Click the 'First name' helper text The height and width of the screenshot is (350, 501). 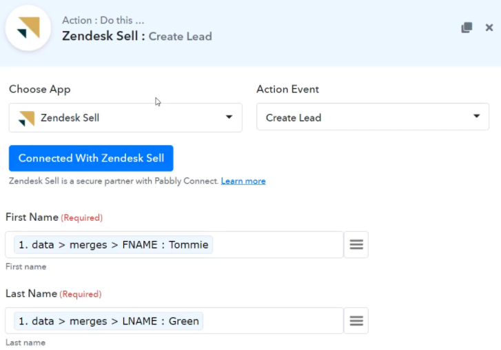(x=26, y=266)
